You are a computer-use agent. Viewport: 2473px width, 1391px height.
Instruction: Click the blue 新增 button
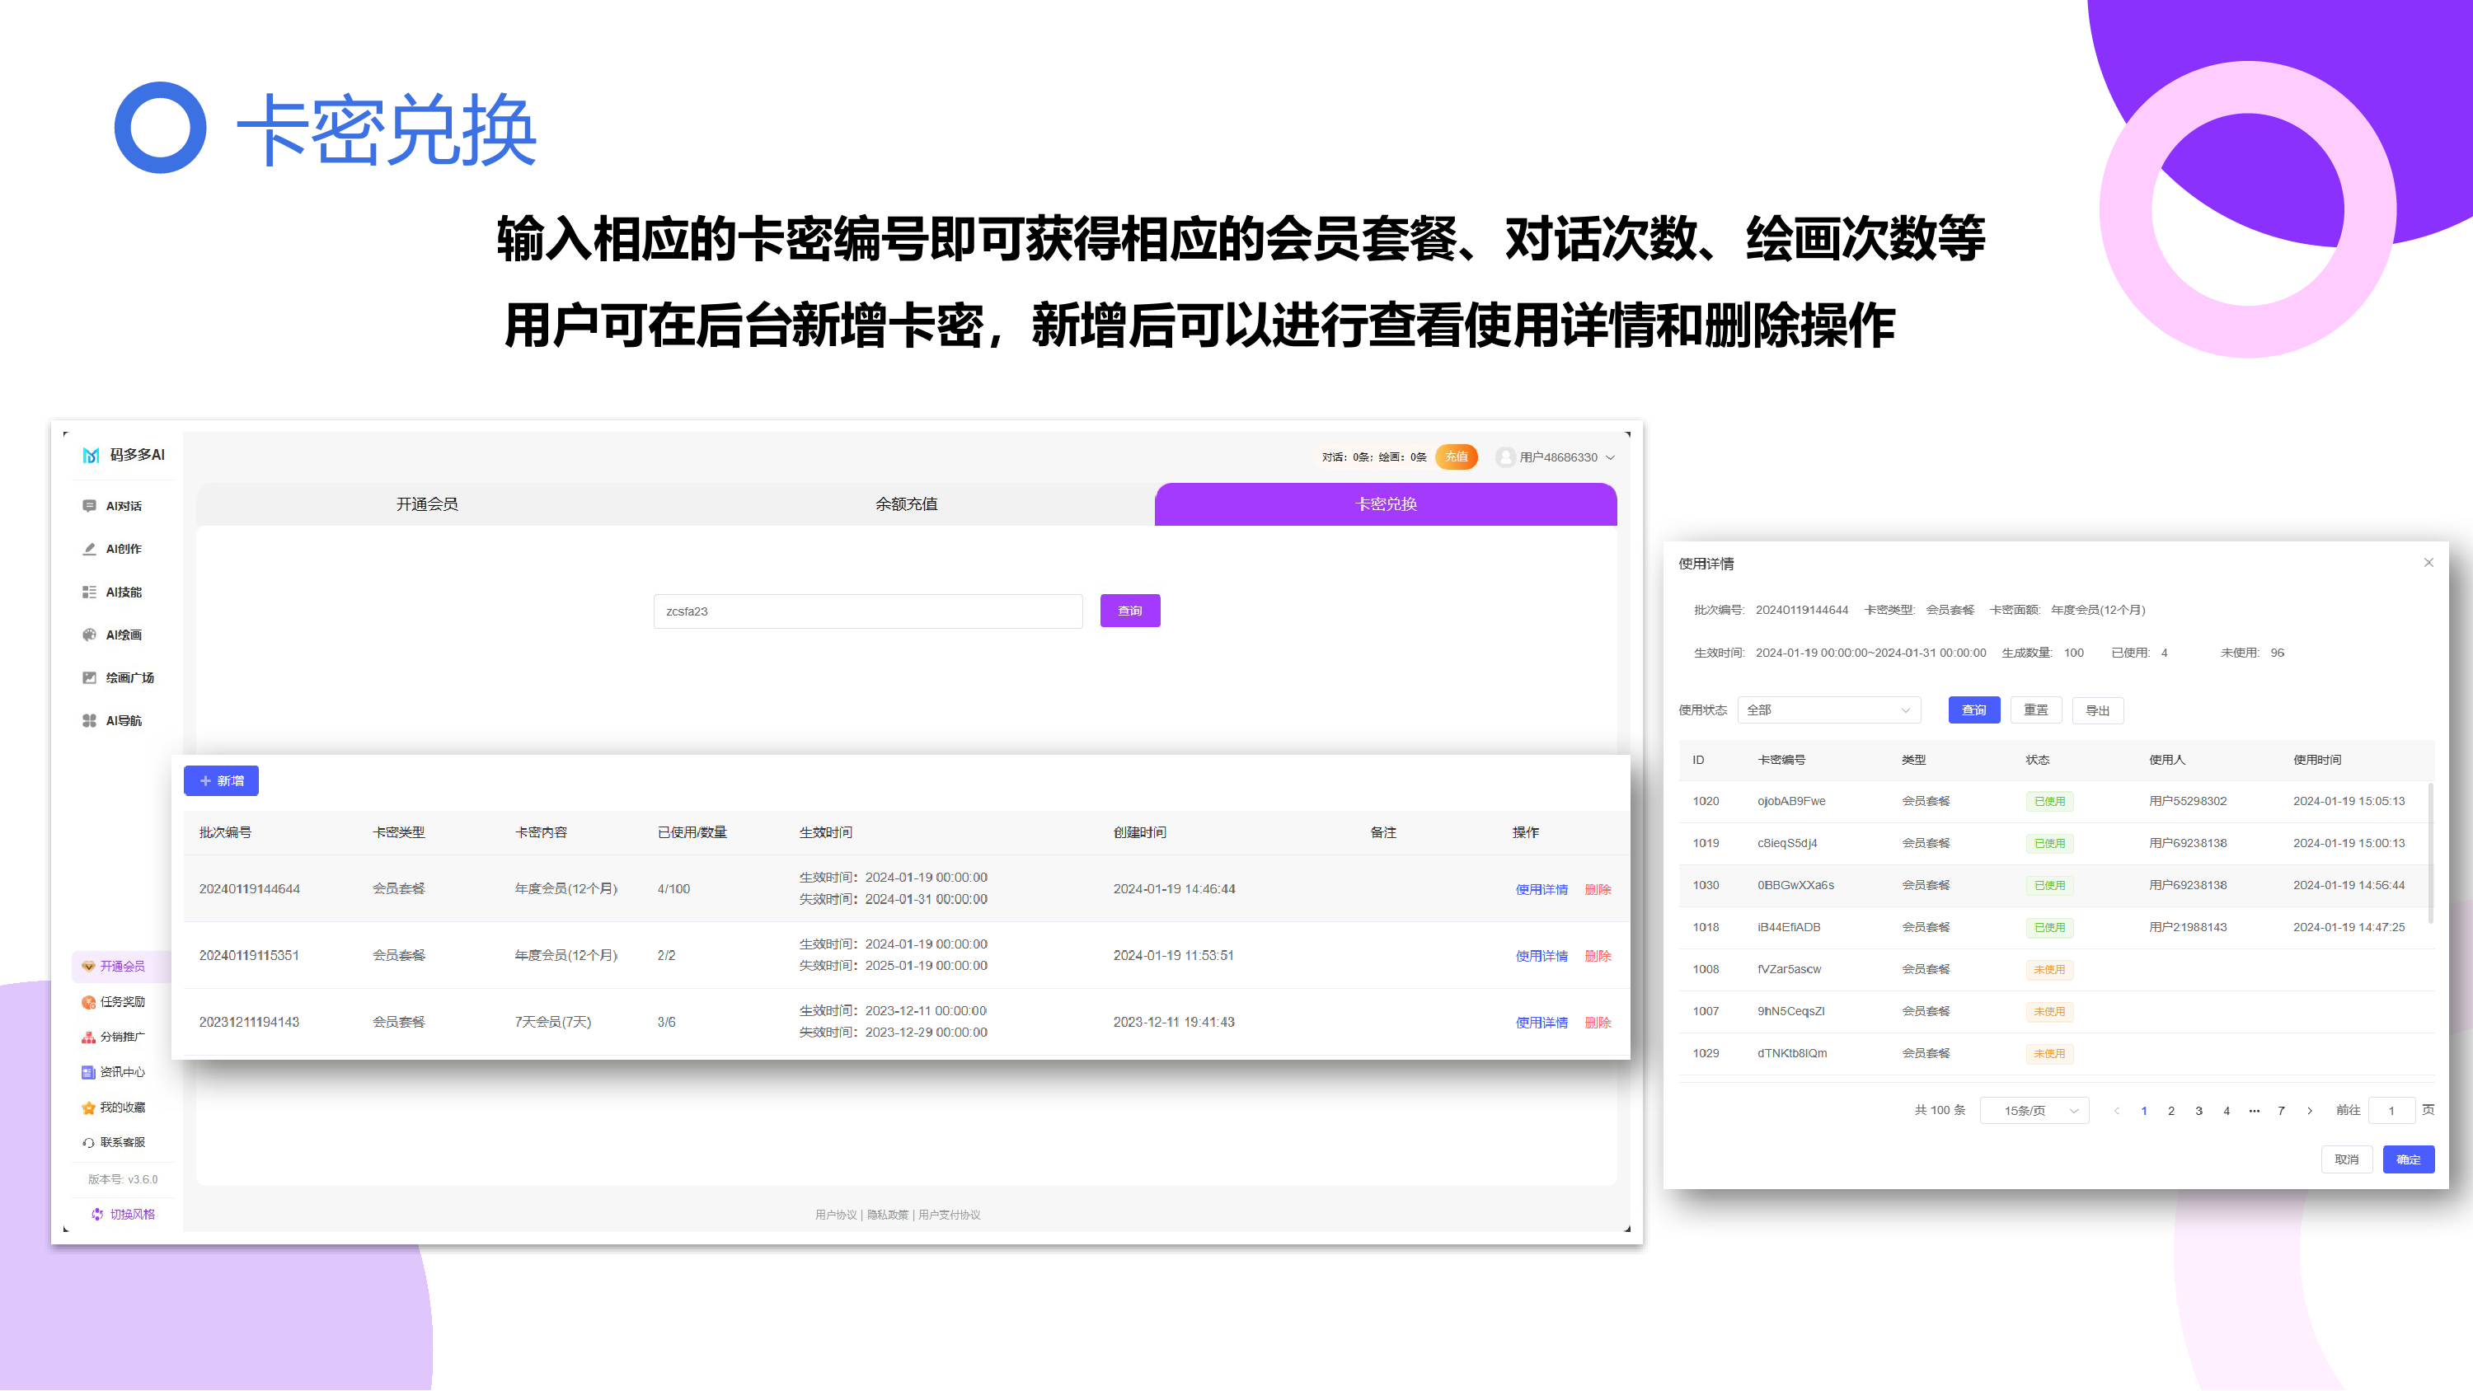coord(221,781)
